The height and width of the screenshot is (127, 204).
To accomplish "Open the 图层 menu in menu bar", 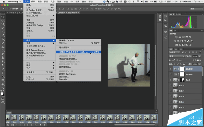I will point(46,2).
